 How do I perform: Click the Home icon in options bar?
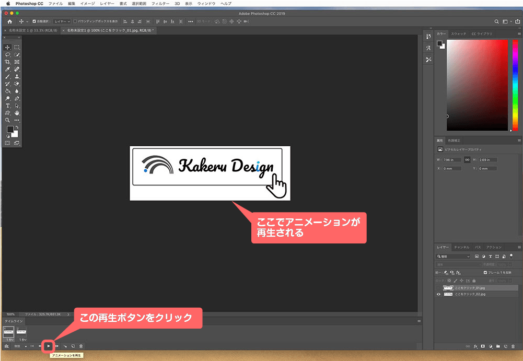(10, 21)
